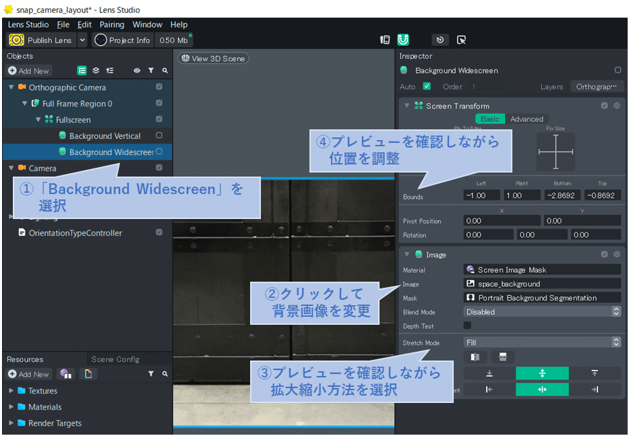Select the Publish Lens icon

(x=16, y=40)
